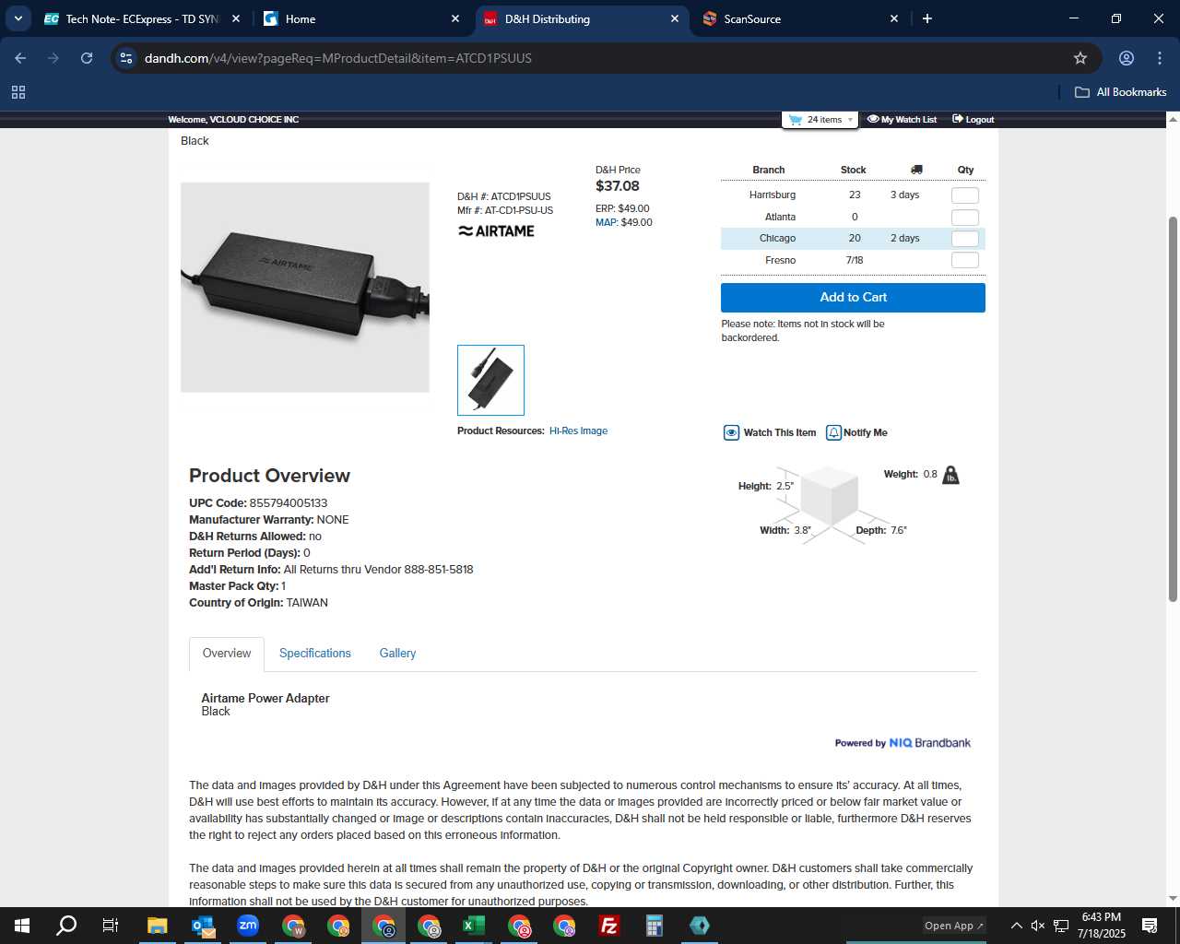Open File Explorer from taskbar
Viewport: 1180px width, 944px height.
click(x=158, y=926)
